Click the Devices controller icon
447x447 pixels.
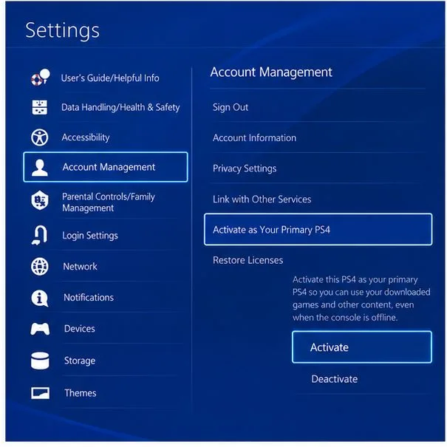[40, 329]
